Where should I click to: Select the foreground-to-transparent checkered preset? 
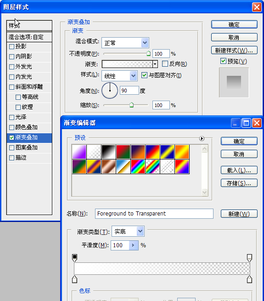(94, 152)
